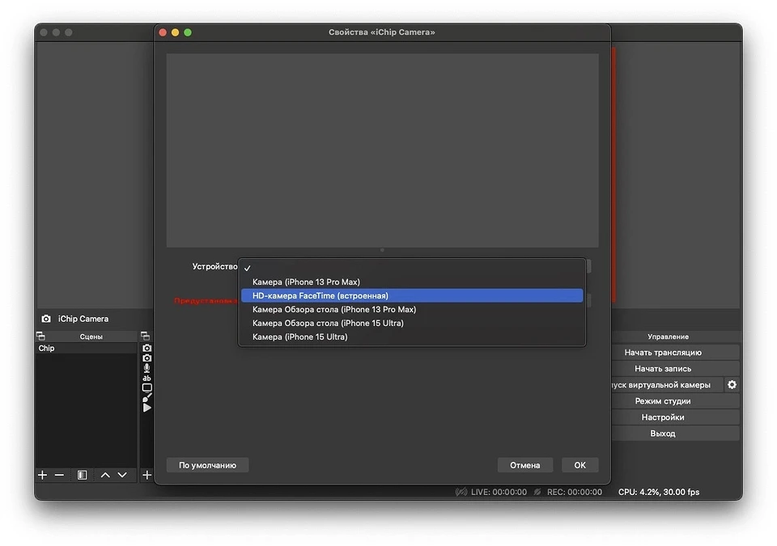The width and height of the screenshot is (777, 546).
Task: Choose 'HD-камера FaceTime (встроенная)' from list
Action: click(x=321, y=296)
